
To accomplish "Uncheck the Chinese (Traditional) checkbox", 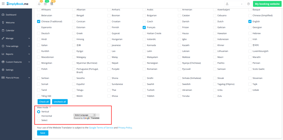I will tap(39, 21).
